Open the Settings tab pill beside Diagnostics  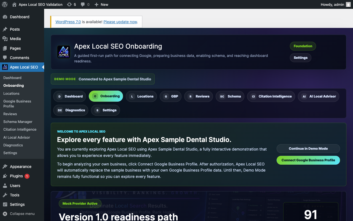point(105,110)
